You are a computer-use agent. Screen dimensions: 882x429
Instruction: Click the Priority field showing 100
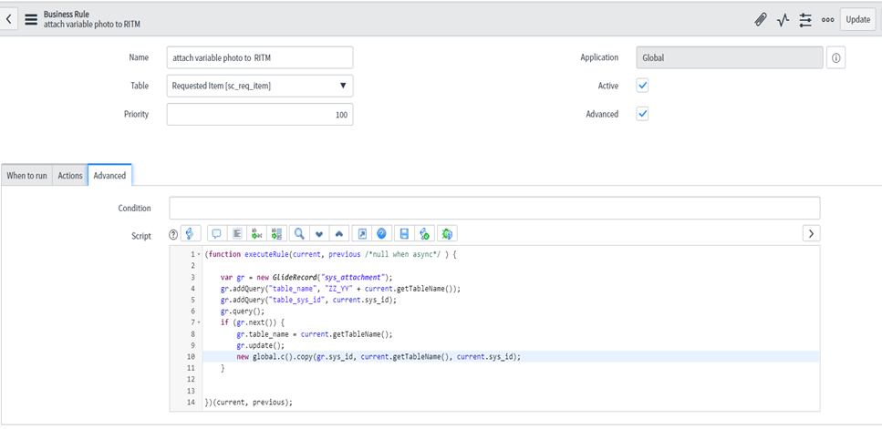(260, 115)
